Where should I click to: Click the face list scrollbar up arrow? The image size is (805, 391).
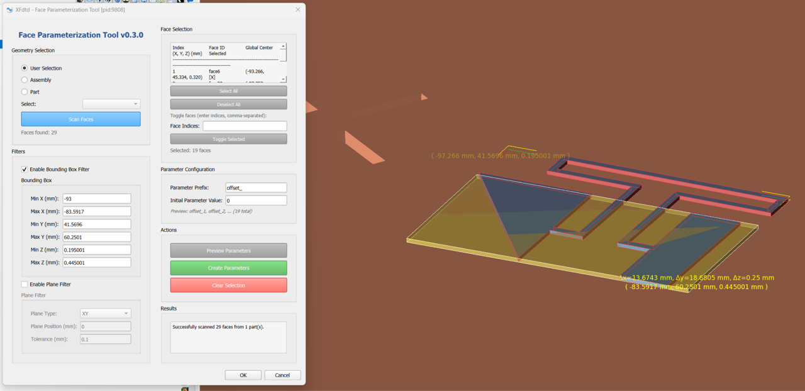click(x=284, y=47)
